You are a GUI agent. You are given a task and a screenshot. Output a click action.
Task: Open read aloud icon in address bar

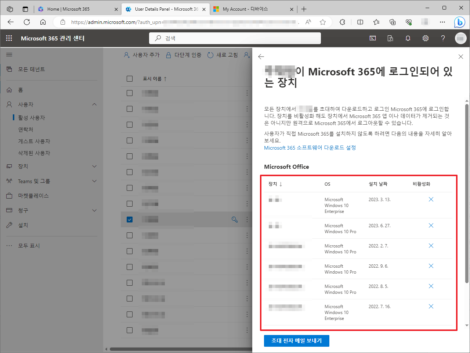click(x=308, y=22)
